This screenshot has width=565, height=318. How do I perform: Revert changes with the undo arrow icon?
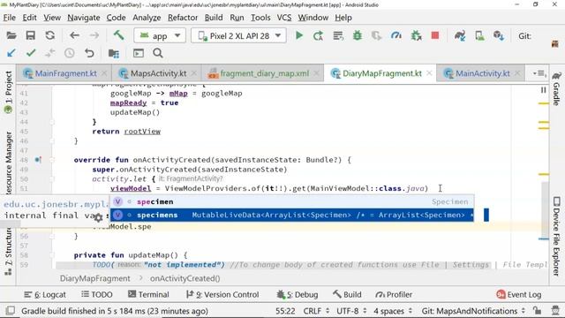[x=89, y=53]
